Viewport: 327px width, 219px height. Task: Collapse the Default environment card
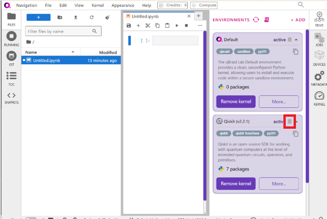coord(296,40)
